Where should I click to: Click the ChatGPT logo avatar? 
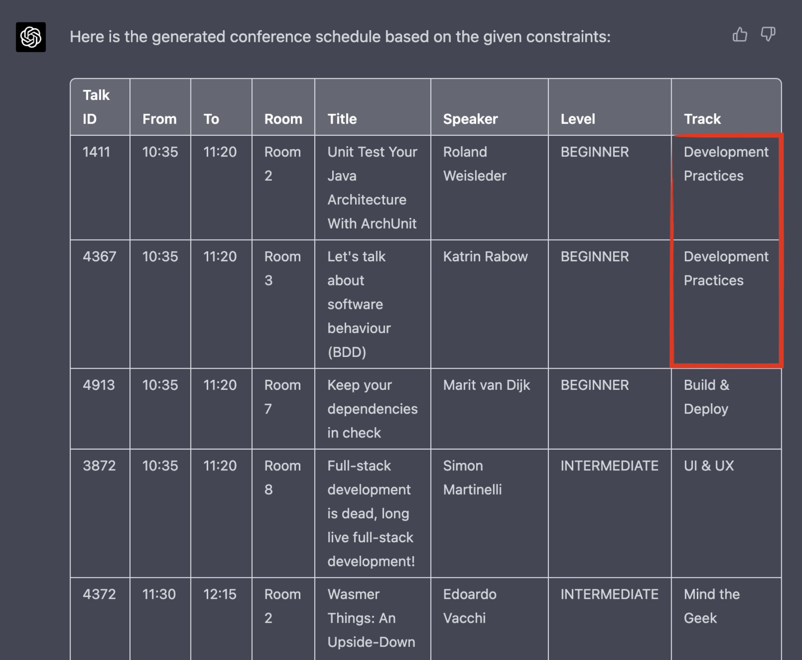click(x=31, y=37)
